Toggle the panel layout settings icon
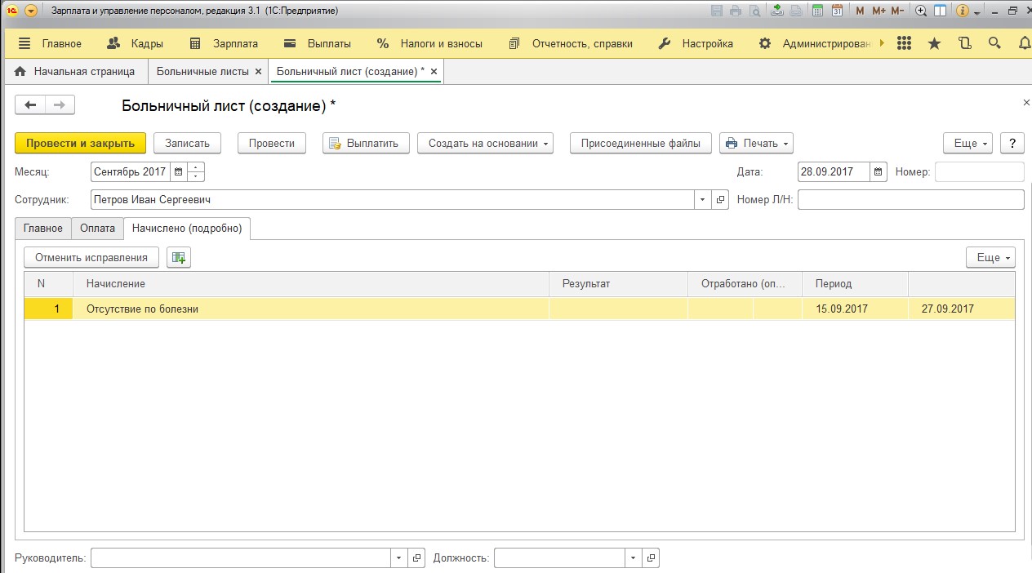The height and width of the screenshot is (573, 1032). 941,11
